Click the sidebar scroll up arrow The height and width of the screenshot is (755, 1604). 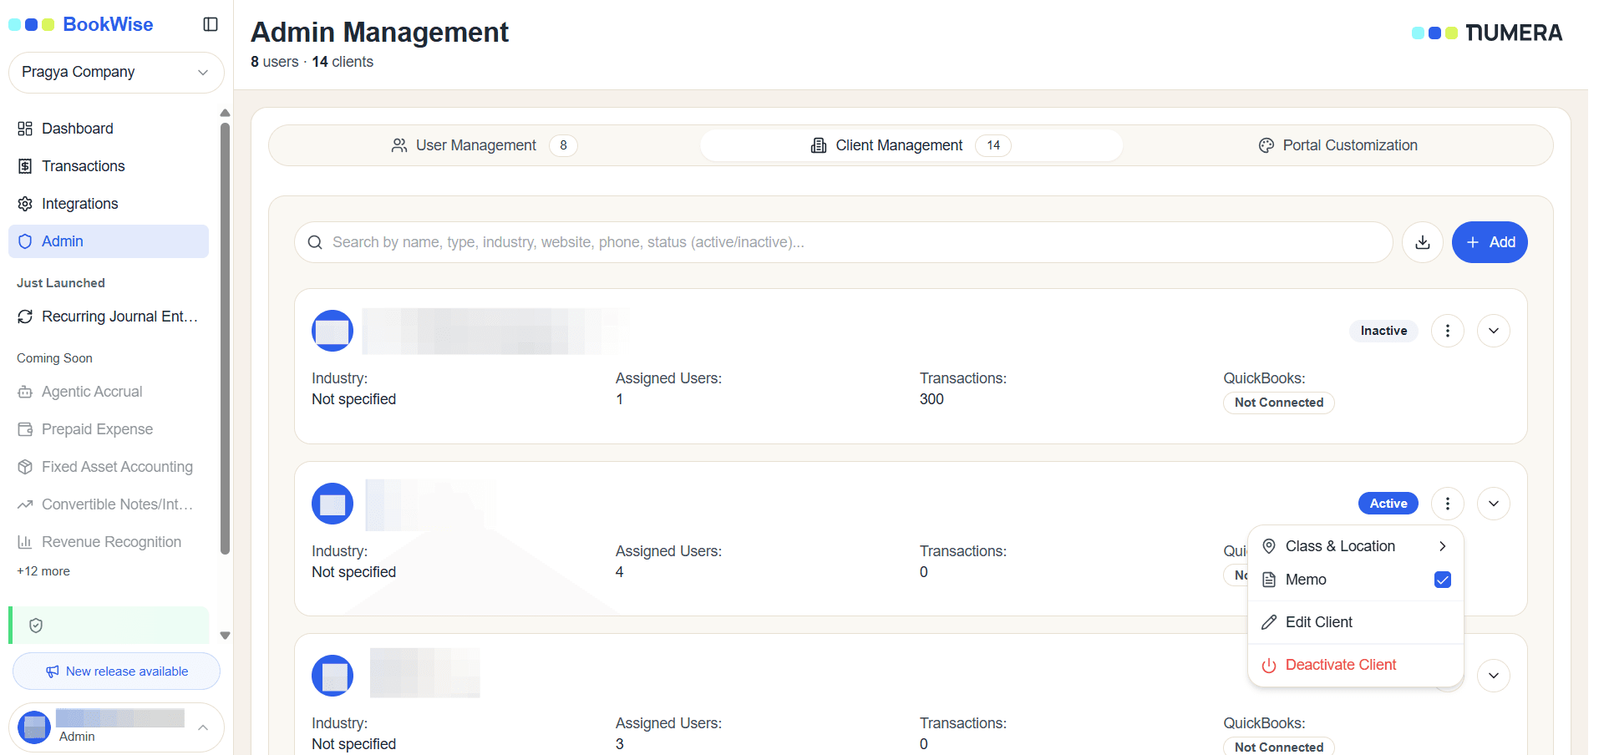225,113
